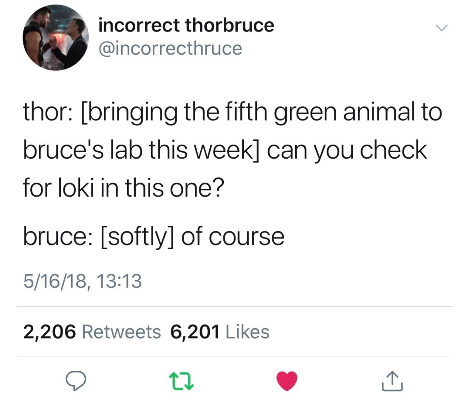Expand the tweet options chevron

coord(442,28)
